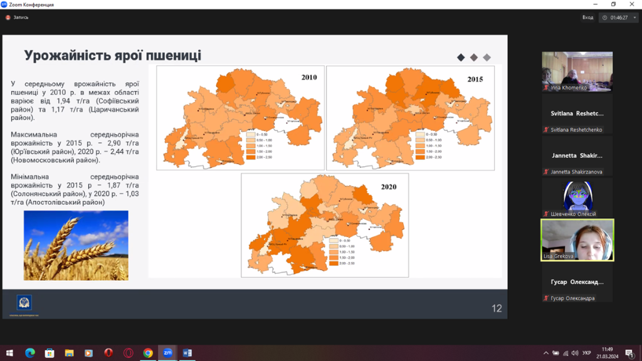The width and height of the screenshot is (642, 361).
Task: Click the 2020 wheat yield map
Action: pyautogui.click(x=325, y=225)
